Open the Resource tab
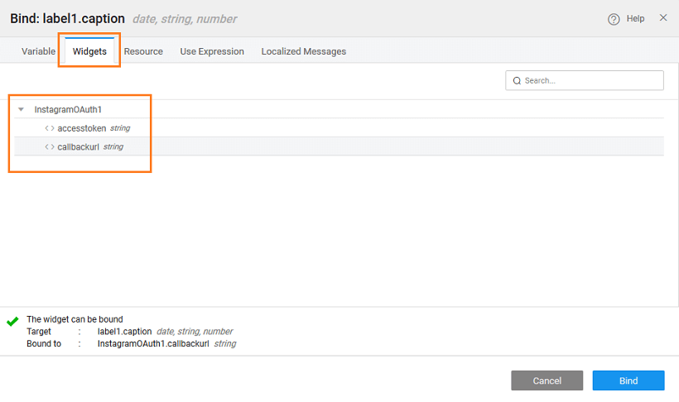Image resolution: width=679 pixels, height=402 pixels. [x=143, y=51]
